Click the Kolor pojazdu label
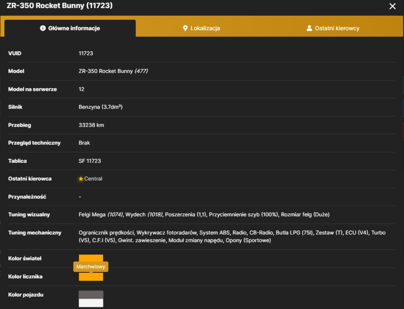404x309 pixels. pyautogui.click(x=26, y=295)
